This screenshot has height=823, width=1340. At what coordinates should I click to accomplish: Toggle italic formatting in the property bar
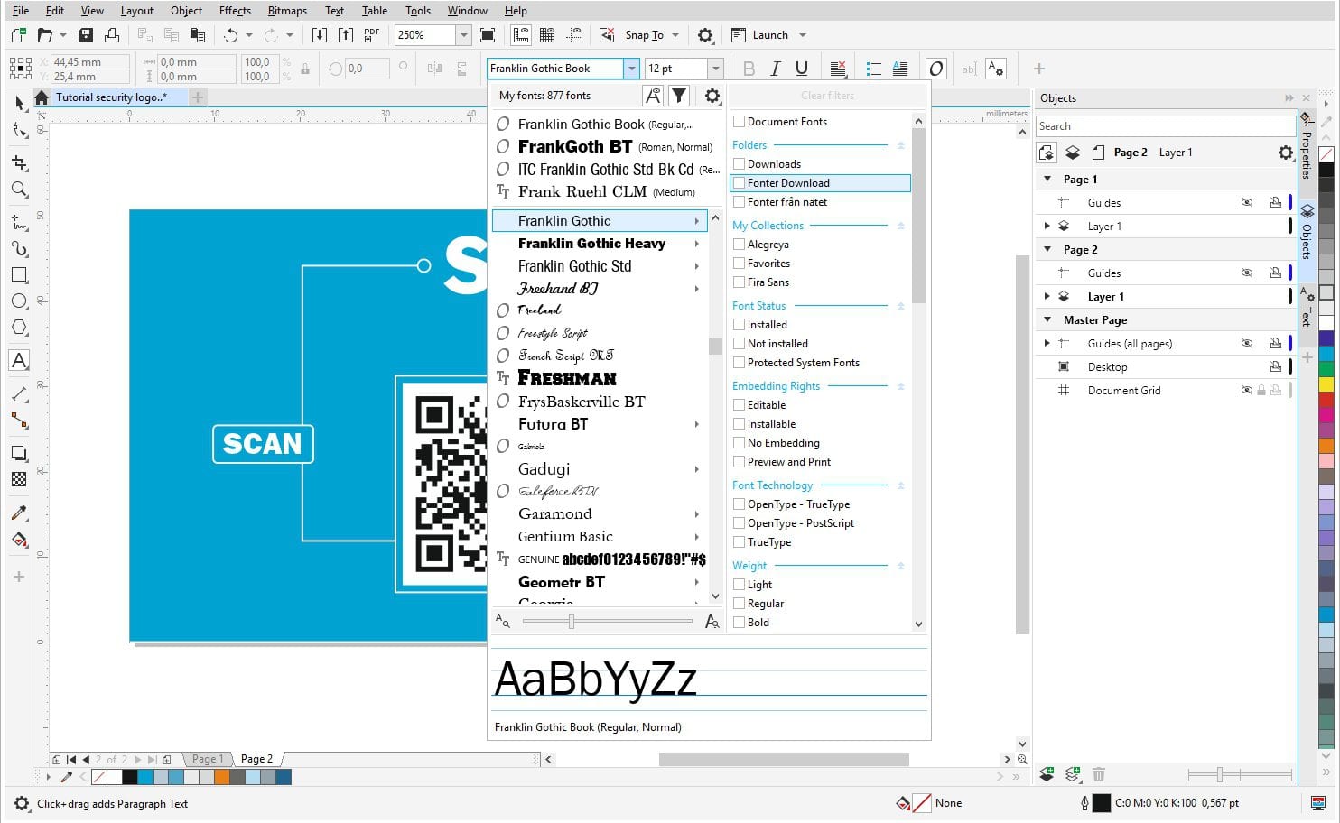pyautogui.click(x=775, y=68)
